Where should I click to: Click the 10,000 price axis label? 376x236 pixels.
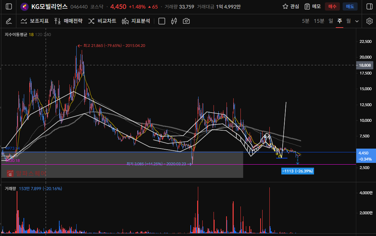365,120
